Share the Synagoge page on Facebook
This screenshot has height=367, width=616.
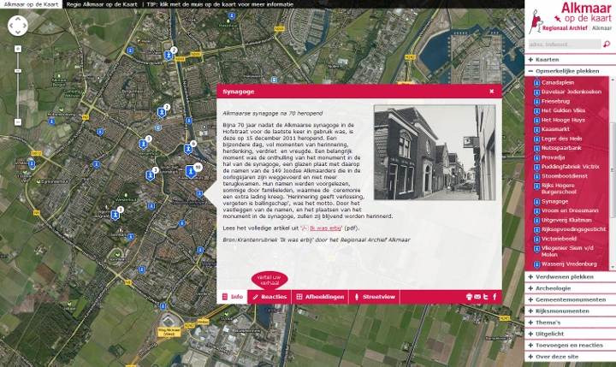click(494, 297)
